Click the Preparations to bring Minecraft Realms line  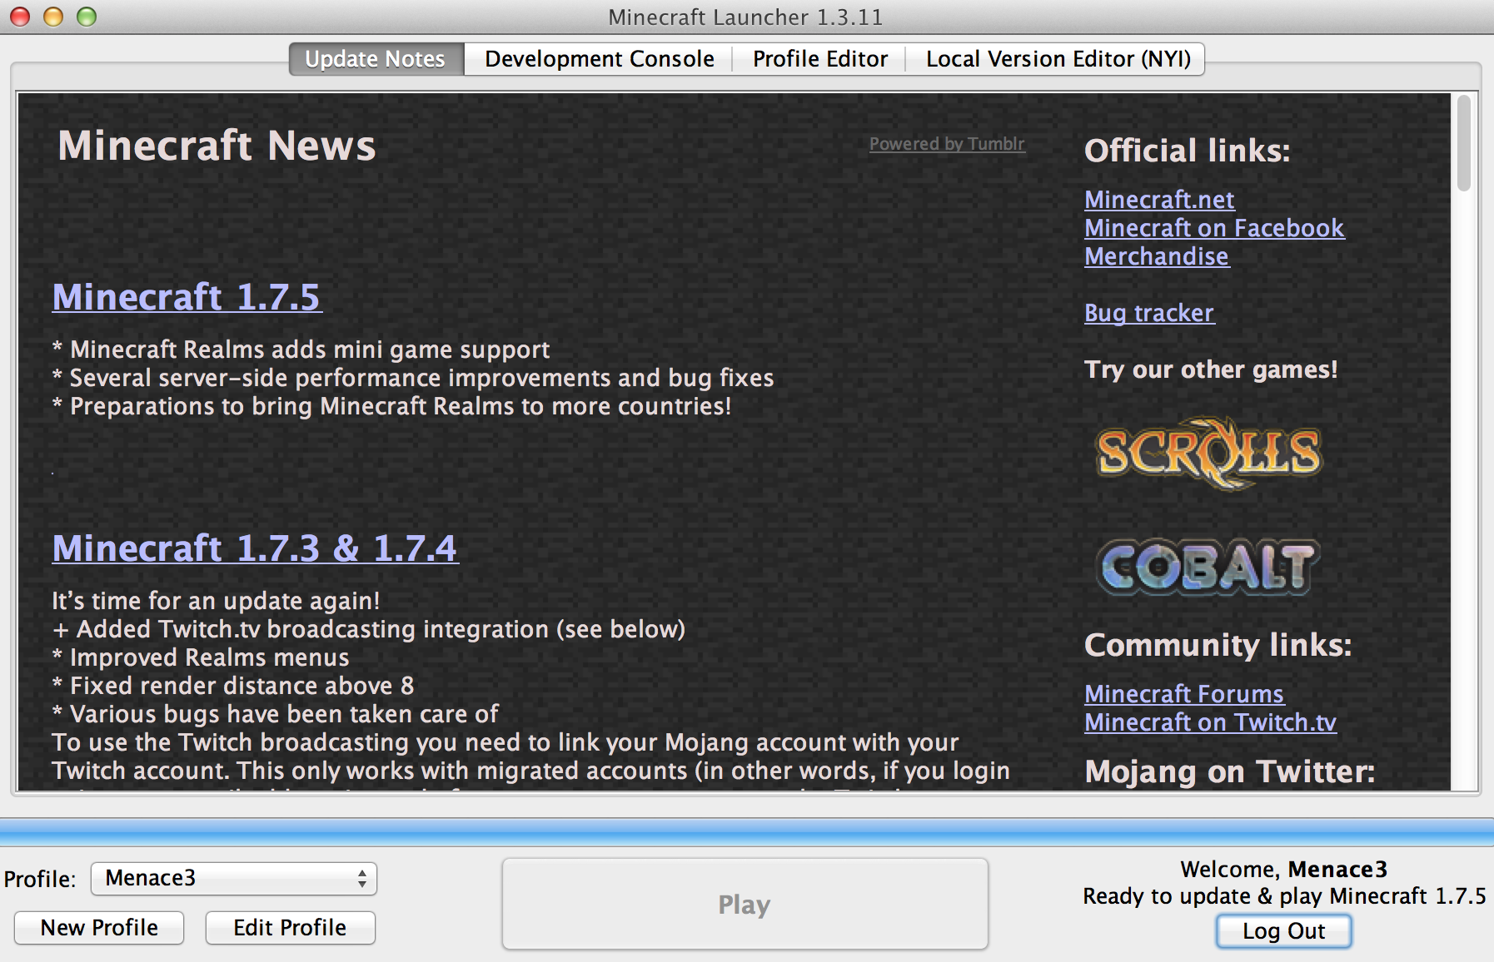point(391,406)
